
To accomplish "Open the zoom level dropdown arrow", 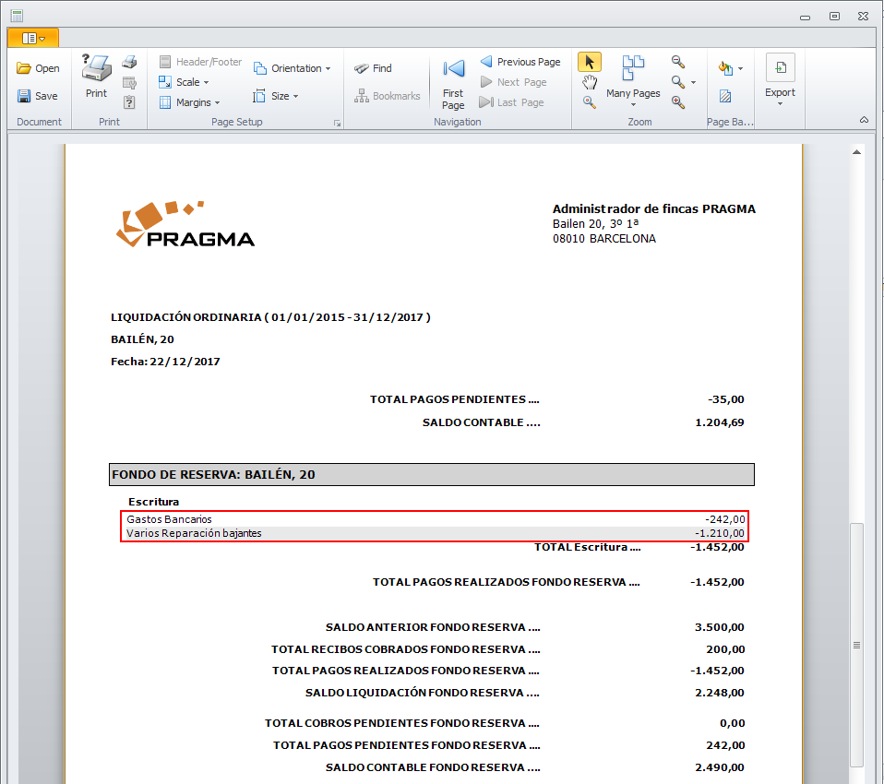I will click(693, 82).
